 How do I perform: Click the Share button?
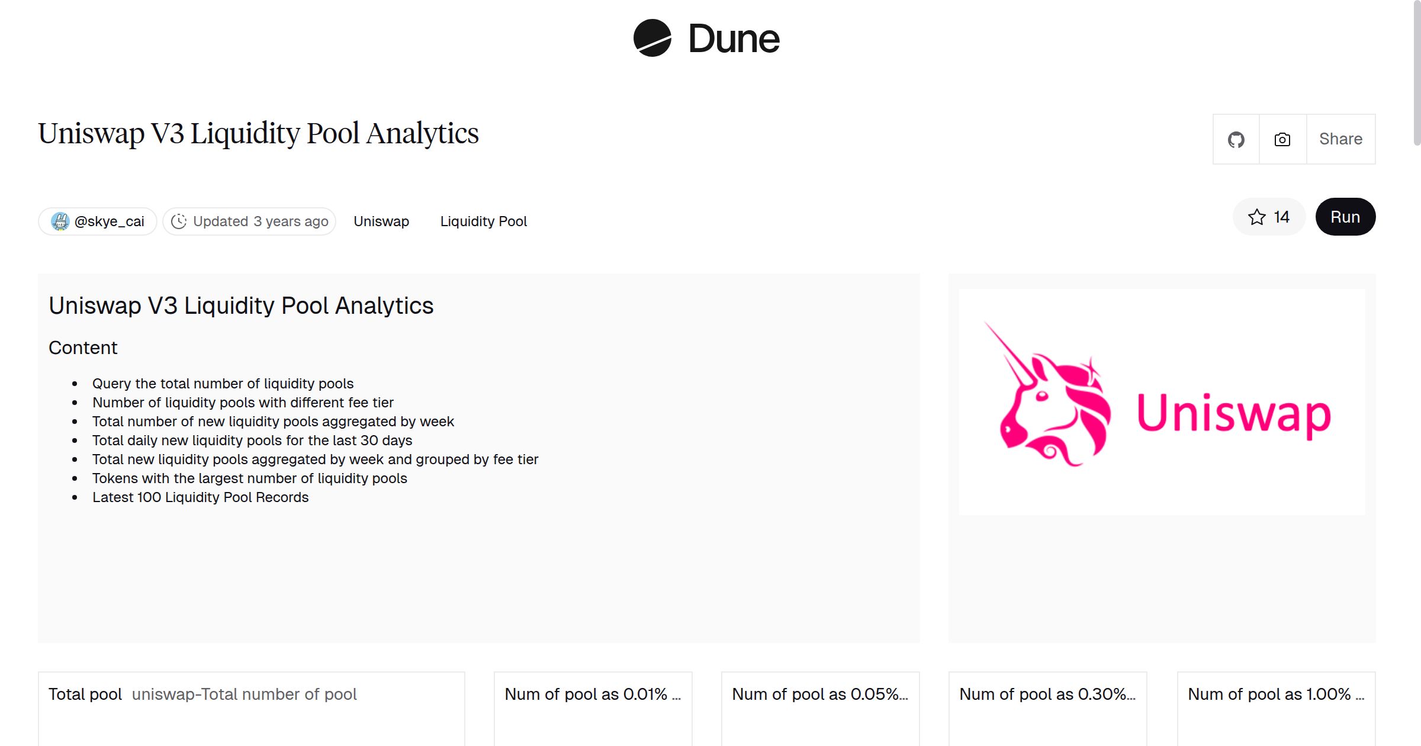[x=1340, y=139]
